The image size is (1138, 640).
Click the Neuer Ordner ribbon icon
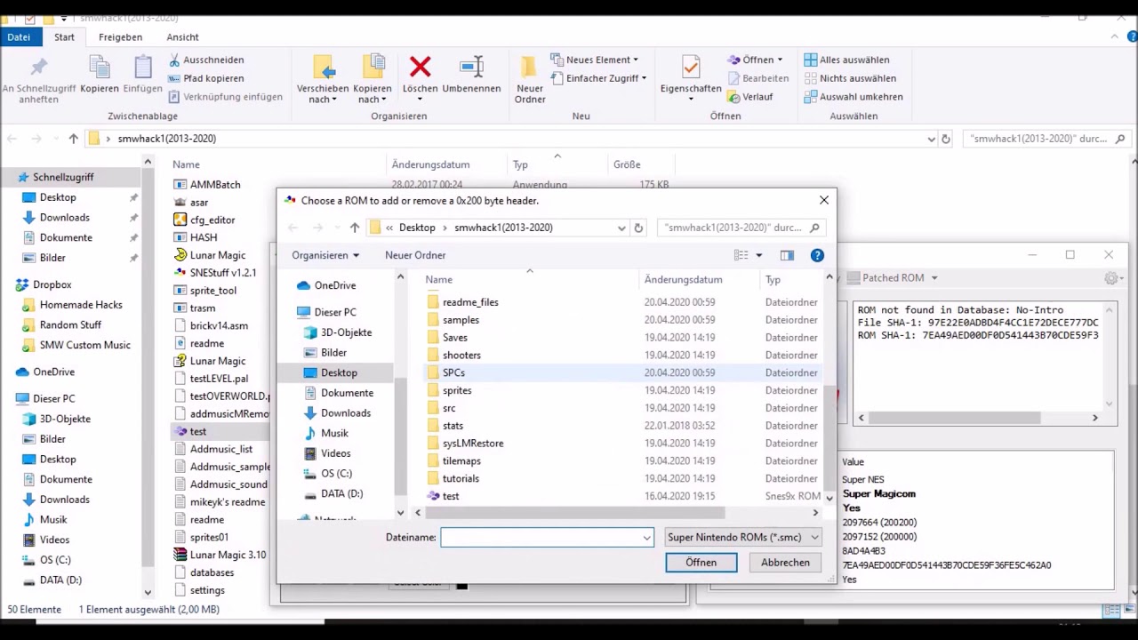click(529, 67)
